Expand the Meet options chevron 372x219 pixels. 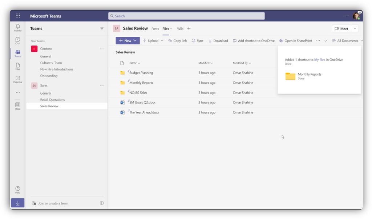point(355,28)
